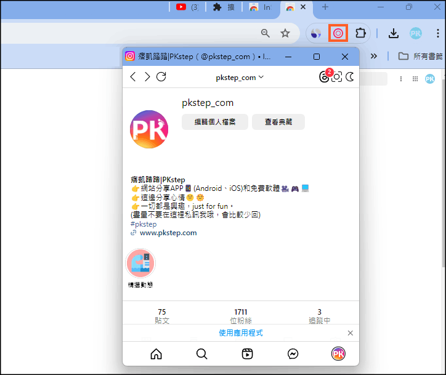Close the active browser tab
Screen dimensions: 446x375
pos(303,7)
